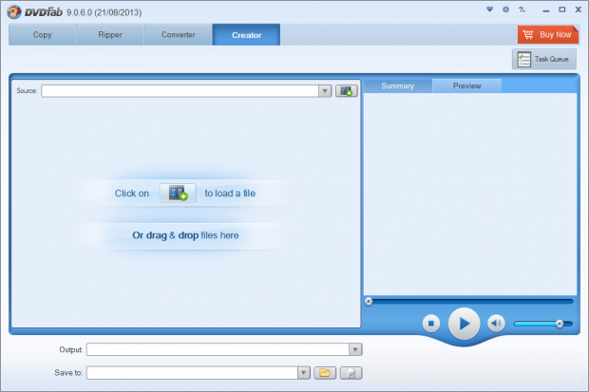
Task: Click the add source file icon beside Source field
Action: [345, 91]
